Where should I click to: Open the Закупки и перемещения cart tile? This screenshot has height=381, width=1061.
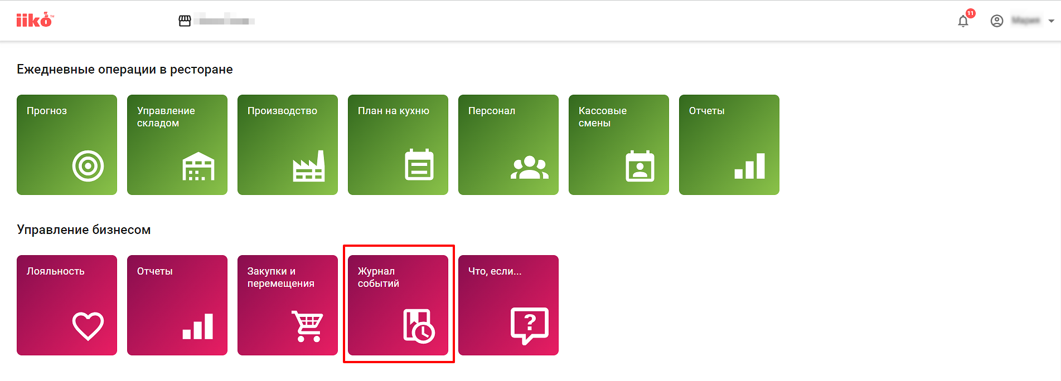(288, 305)
